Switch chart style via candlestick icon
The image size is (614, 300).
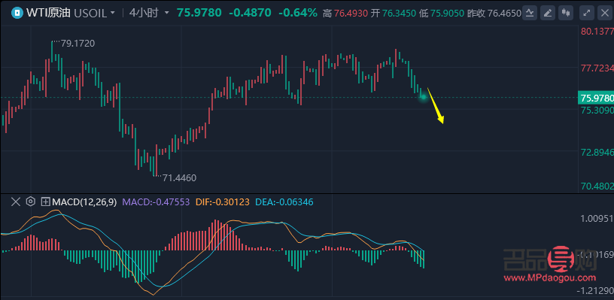[x=565, y=13]
